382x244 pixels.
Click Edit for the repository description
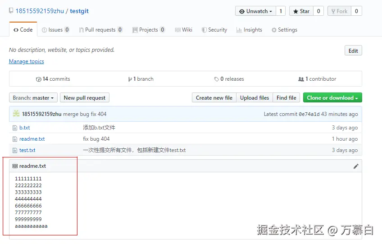point(353,51)
